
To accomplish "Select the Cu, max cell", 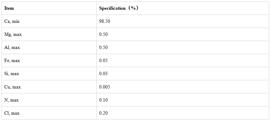I will click(x=49, y=87).
